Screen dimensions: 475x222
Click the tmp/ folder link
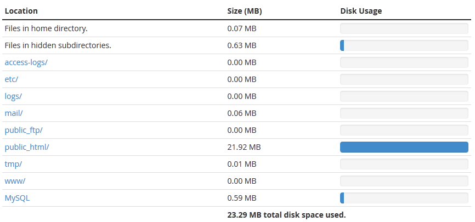point(13,164)
